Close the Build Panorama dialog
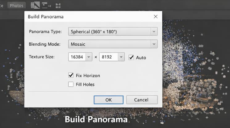 (156, 16)
